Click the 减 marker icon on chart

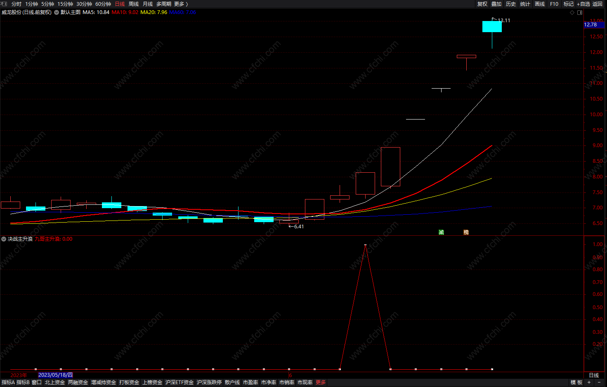click(x=441, y=232)
